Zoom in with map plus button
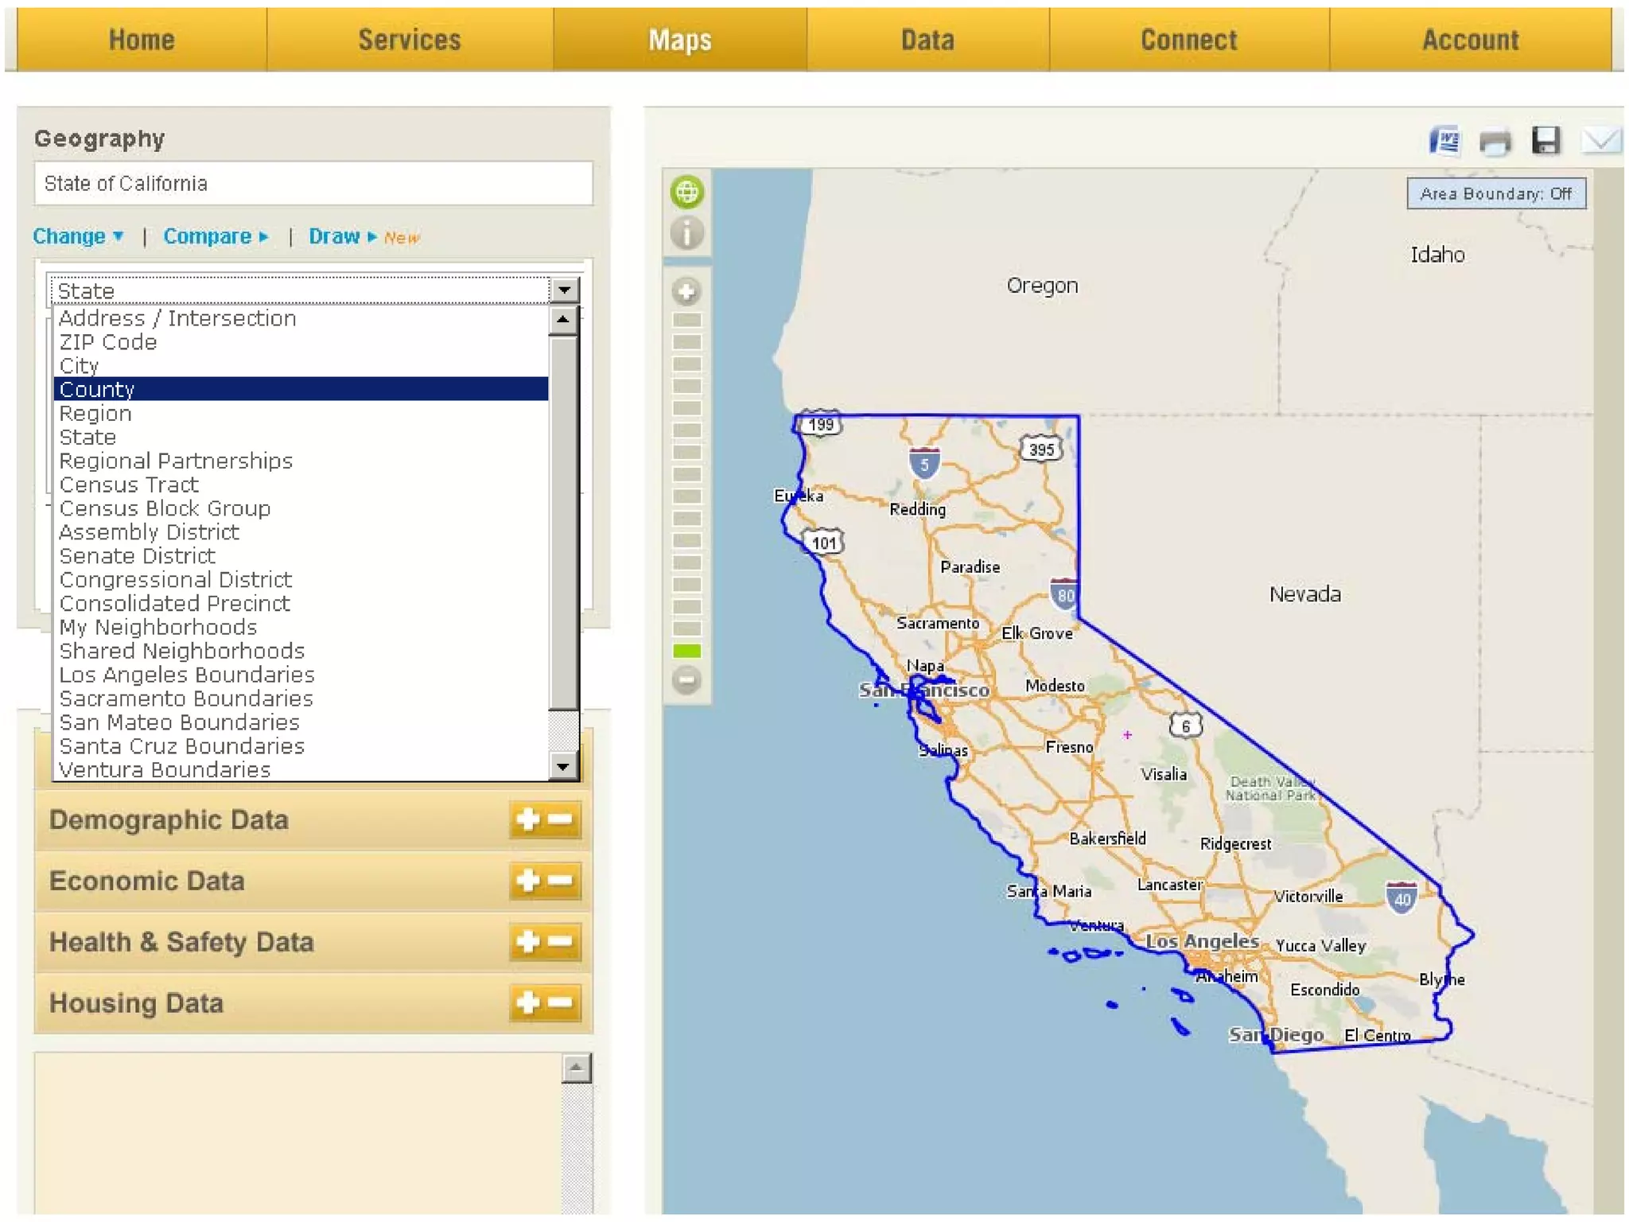The height and width of the screenshot is (1222, 1629). tap(686, 291)
